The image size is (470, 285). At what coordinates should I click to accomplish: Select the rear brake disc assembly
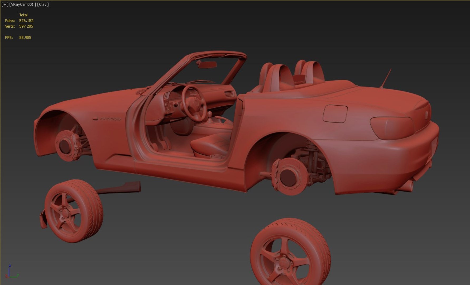coord(289,176)
